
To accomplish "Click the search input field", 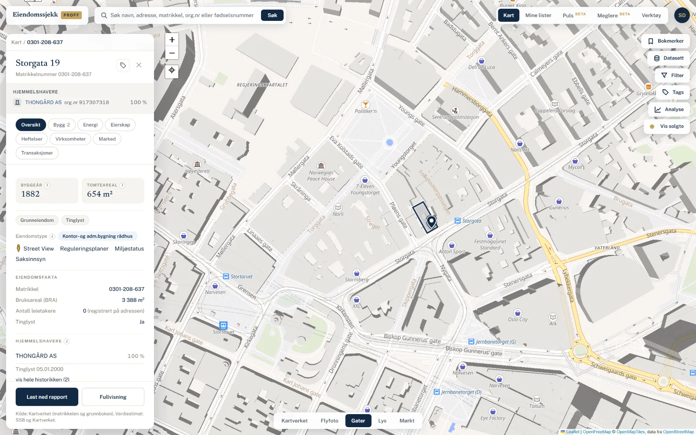I will point(183,15).
